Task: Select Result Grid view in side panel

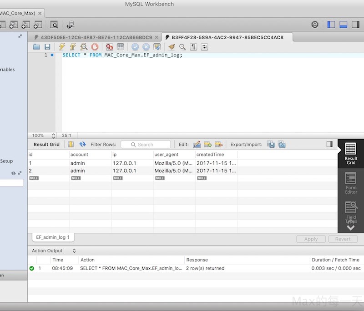Action: tap(351, 154)
